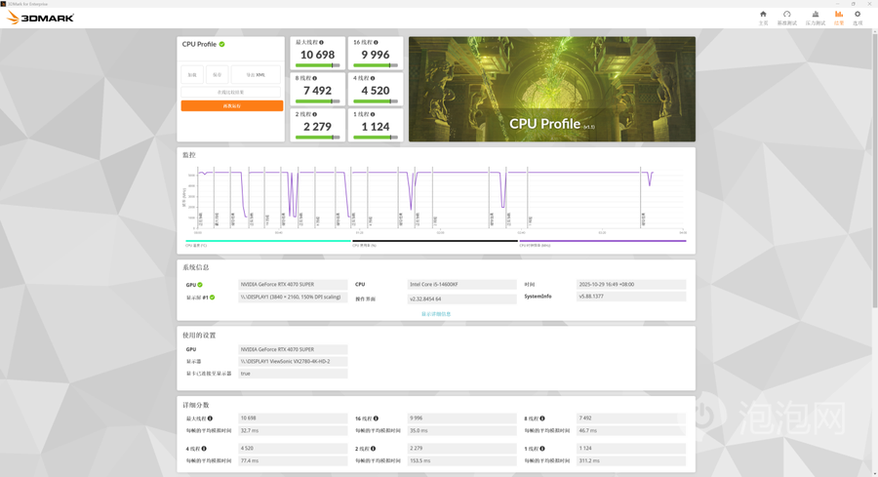
Task: Click the info icon beside 8 threads score
Action: pos(315,78)
